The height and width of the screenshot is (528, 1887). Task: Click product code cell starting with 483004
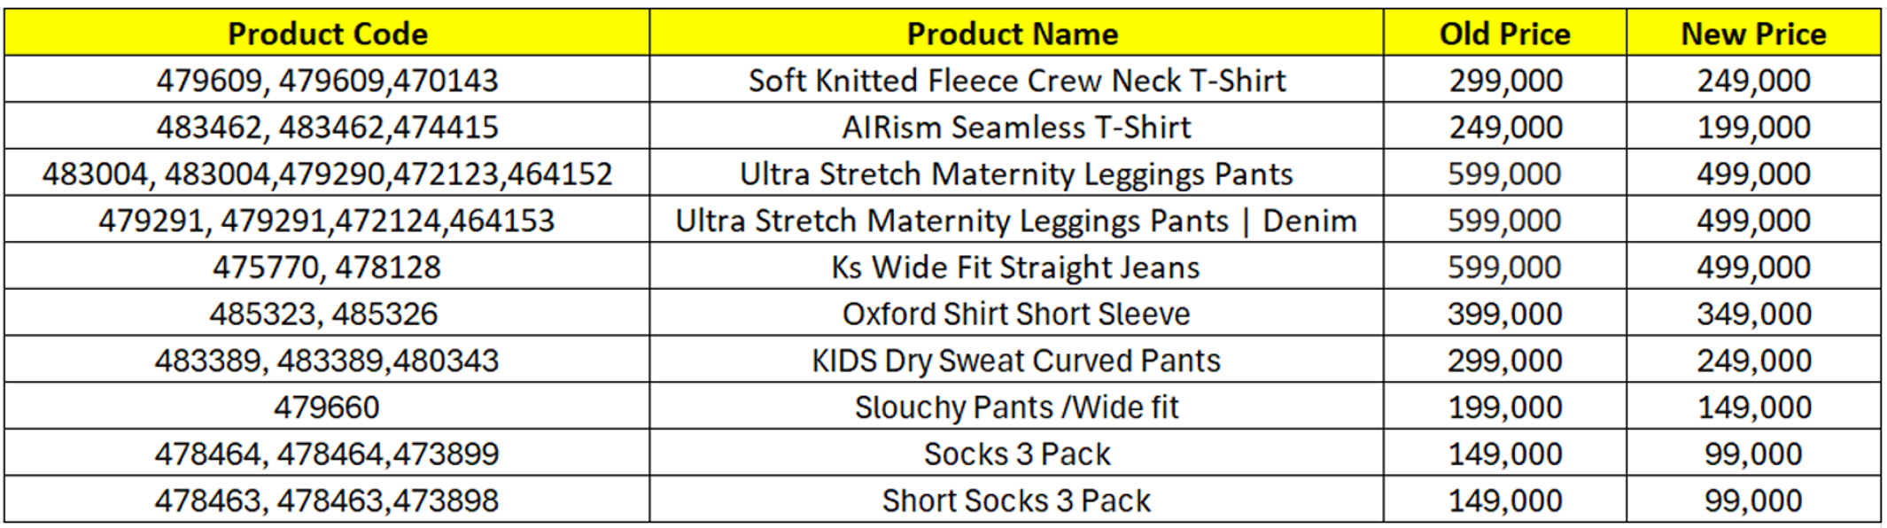(327, 174)
